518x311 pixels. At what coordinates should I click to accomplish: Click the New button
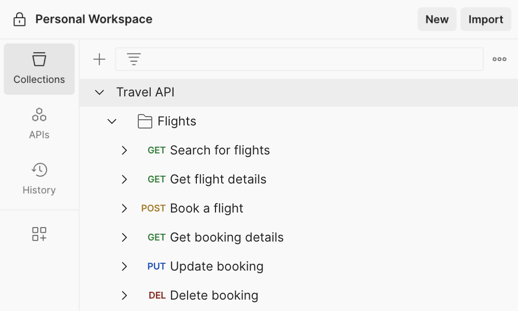[437, 20]
